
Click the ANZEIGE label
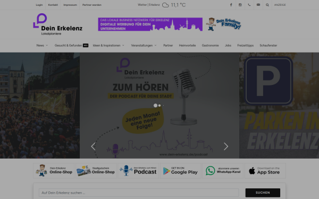(280, 5)
